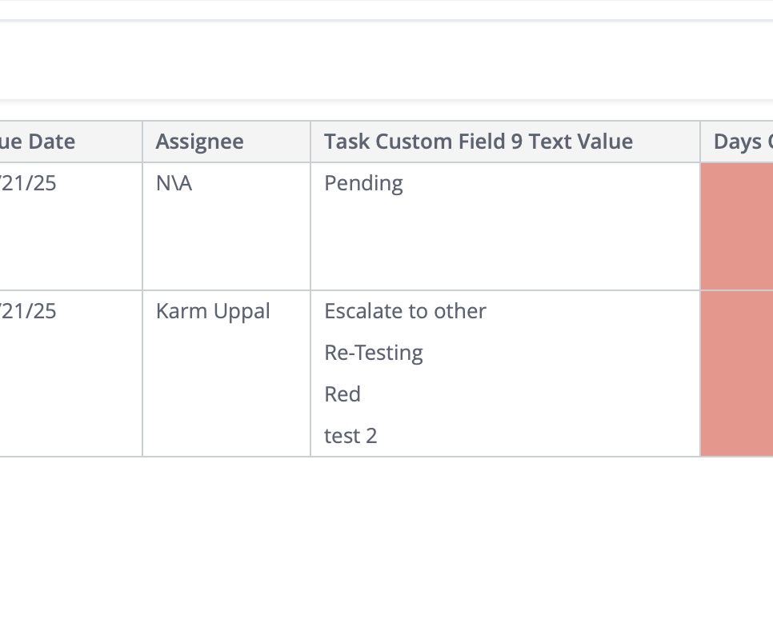
Task: Click the divider between Assignee and Task Custom Field headers
Action: pos(310,142)
